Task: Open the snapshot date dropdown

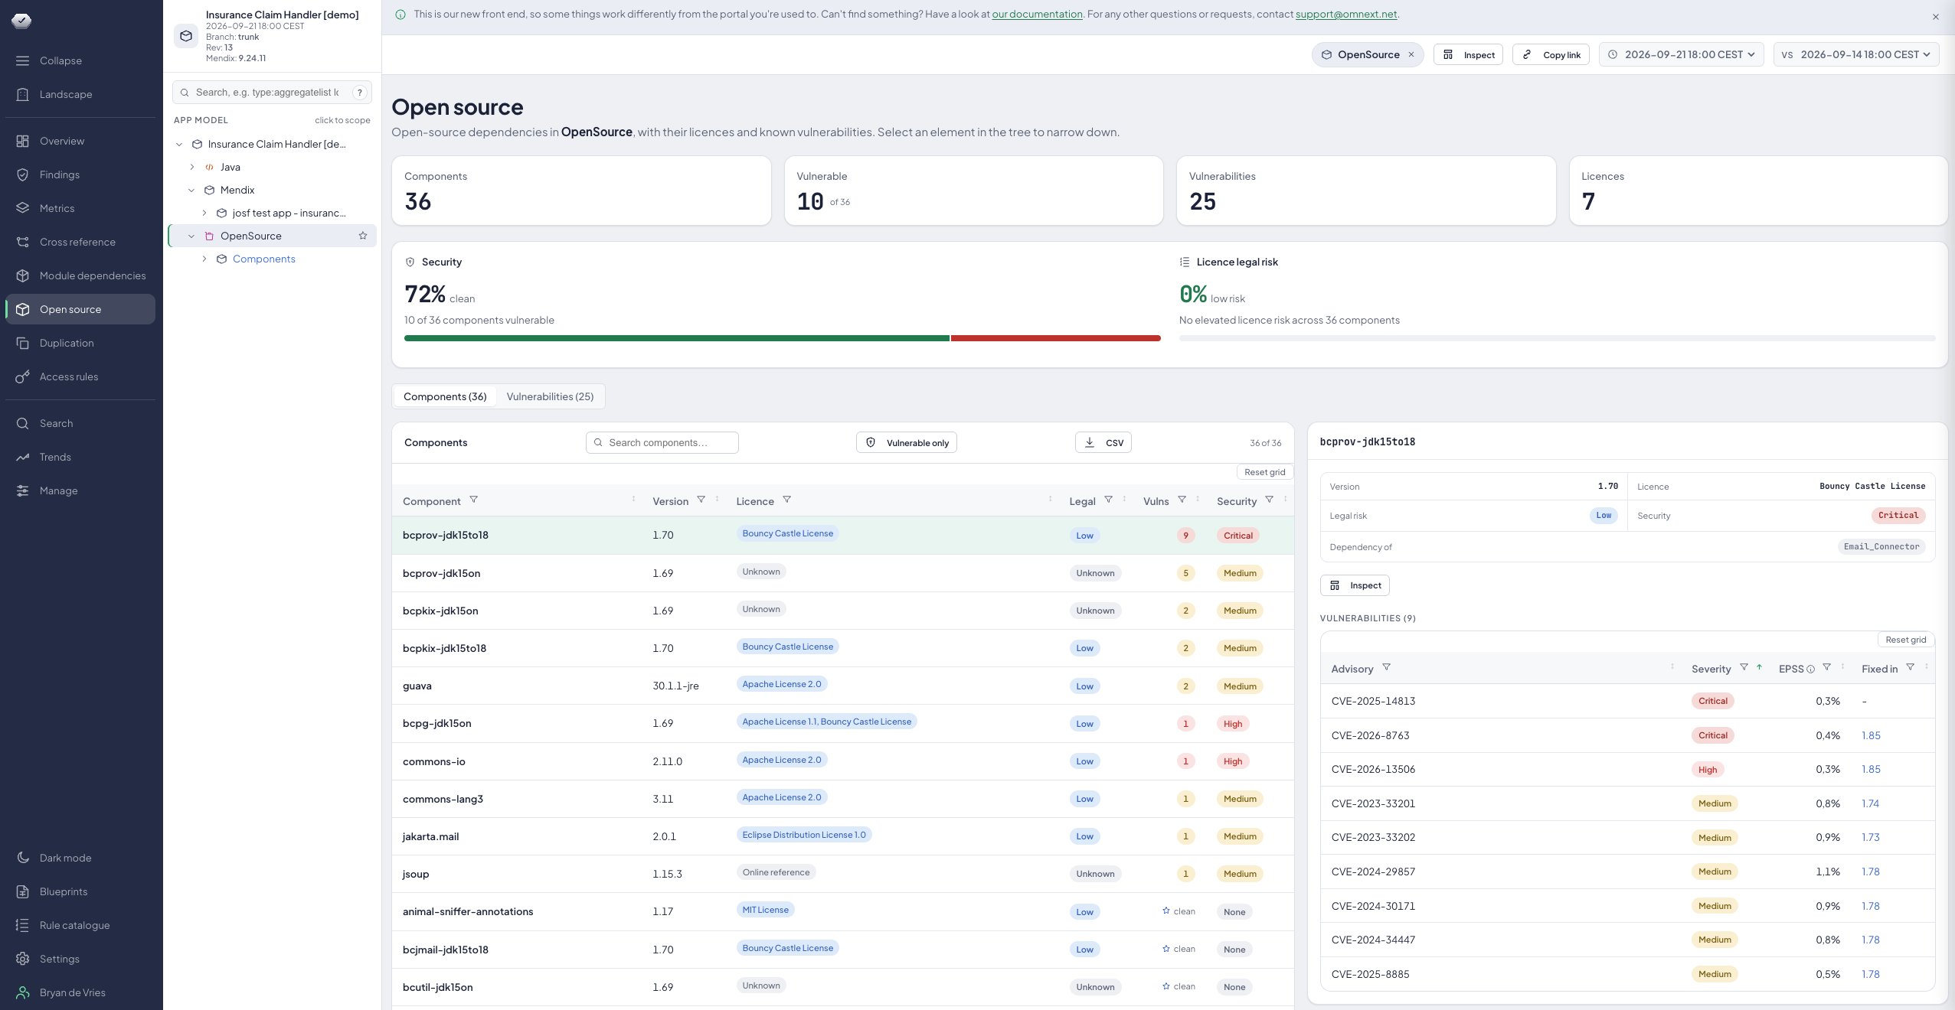Action: pyautogui.click(x=1682, y=54)
